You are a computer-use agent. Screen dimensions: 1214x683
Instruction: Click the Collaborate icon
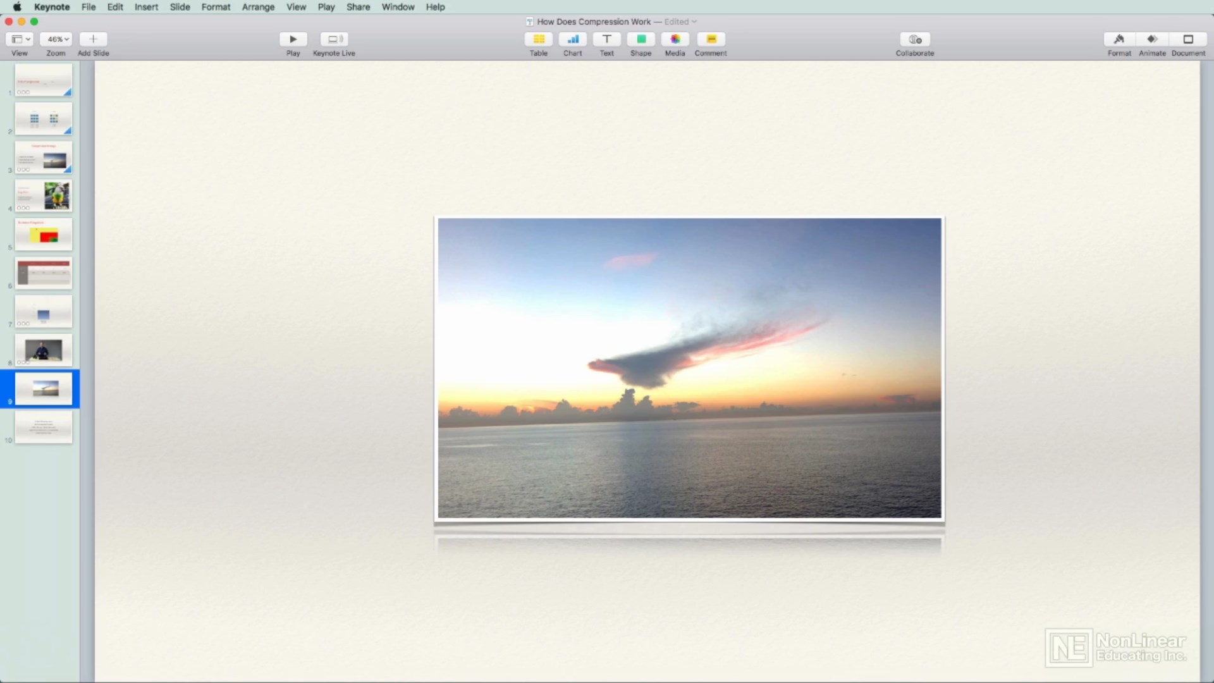click(x=915, y=39)
